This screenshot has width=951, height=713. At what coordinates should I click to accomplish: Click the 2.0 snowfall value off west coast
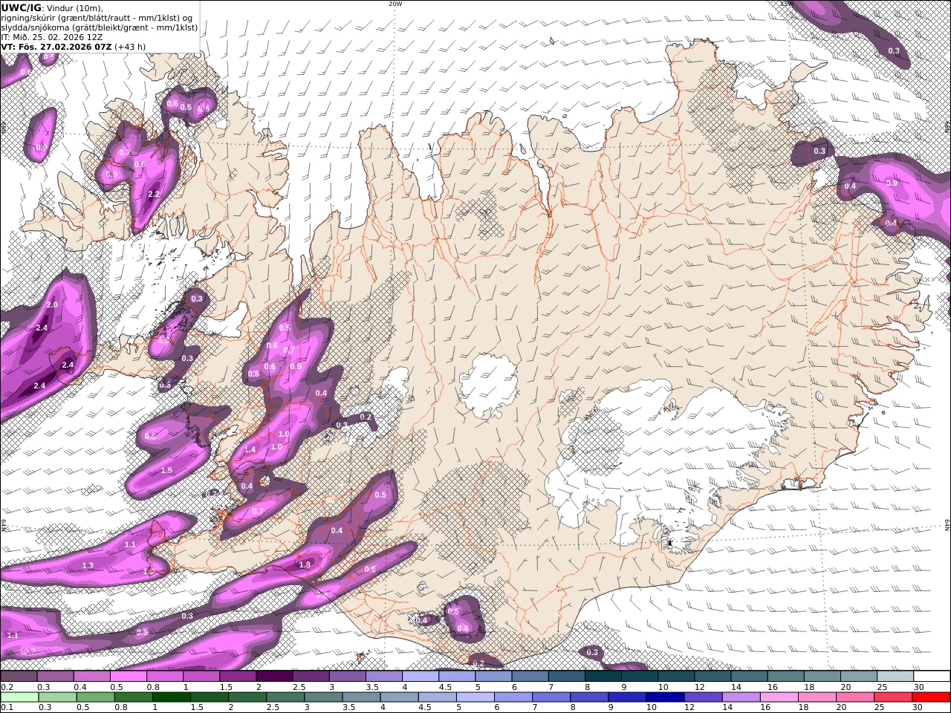[x=52, y=305]
